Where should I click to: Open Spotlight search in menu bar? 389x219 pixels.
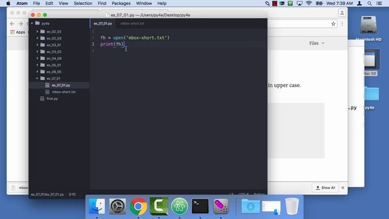pos(370,3)
